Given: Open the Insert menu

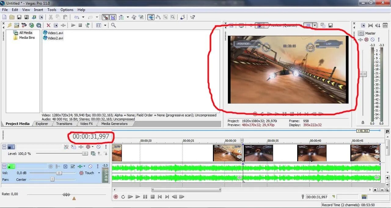Looking at the screenshot, I should point(38,10).
